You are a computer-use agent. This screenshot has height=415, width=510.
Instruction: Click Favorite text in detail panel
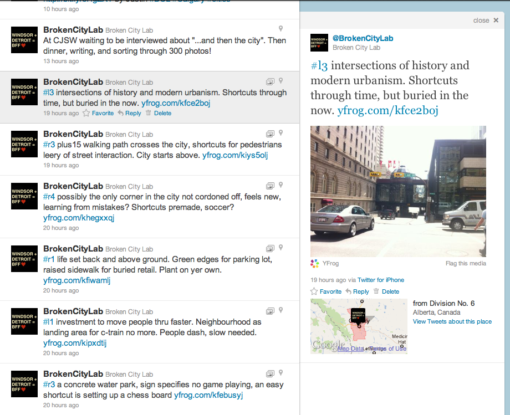[330, 291]
